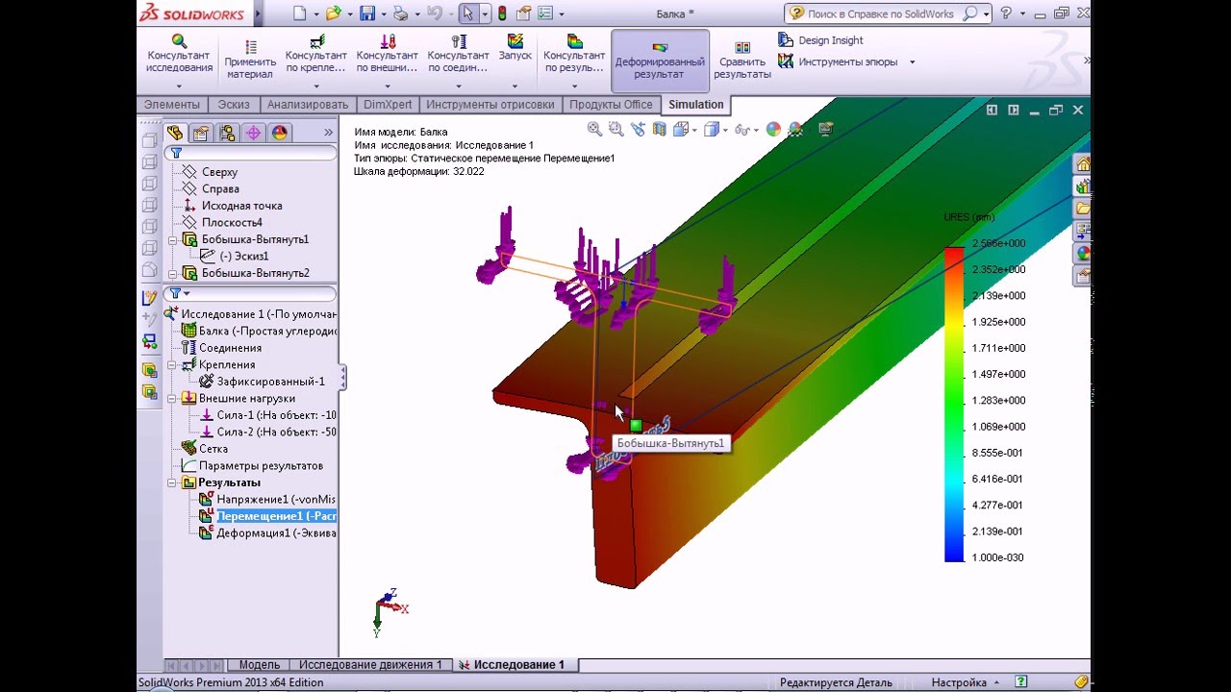Click the Save floppy disk icon
This screenshot has height=692, width=1231.
coord(367,13)
